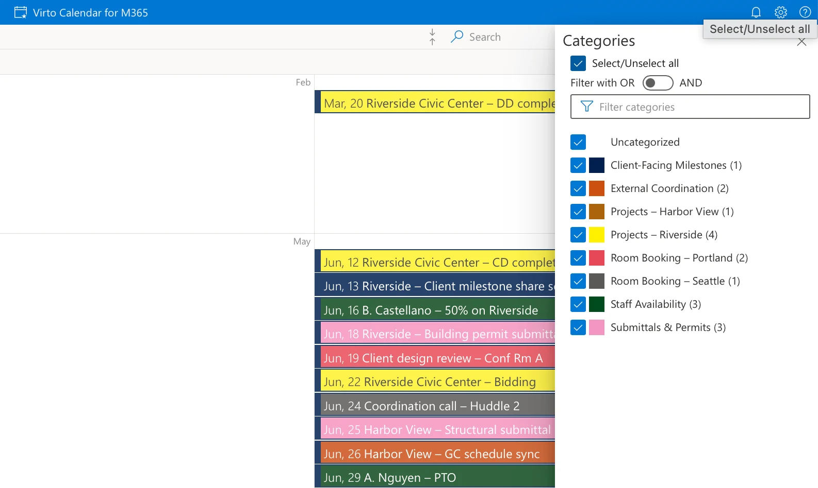Click the search magnifier icon
Screen dimensions: 818x488
[456, 37]
